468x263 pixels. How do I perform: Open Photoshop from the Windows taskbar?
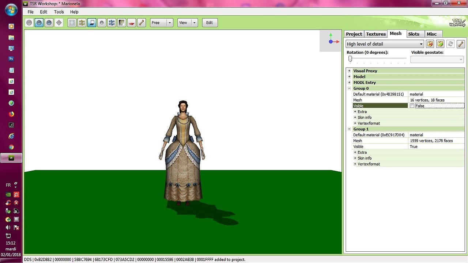coord(11,59)
